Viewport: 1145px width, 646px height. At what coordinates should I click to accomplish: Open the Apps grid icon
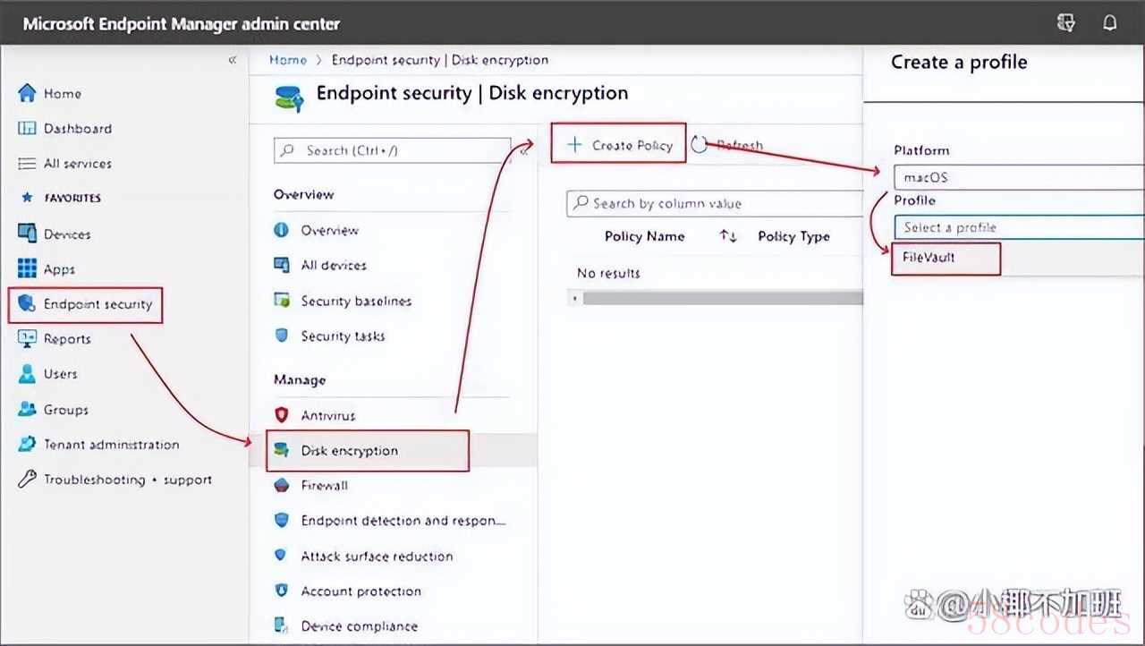(x=27, y=268)
